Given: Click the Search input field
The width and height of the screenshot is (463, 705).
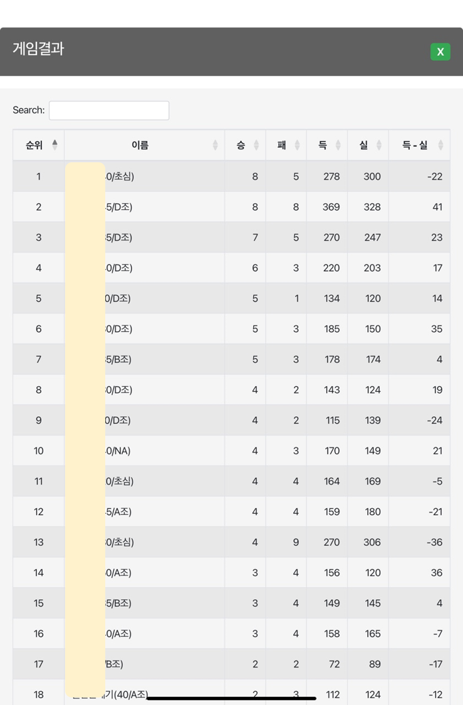Looking at the screenshot, I should pos(109,110).
